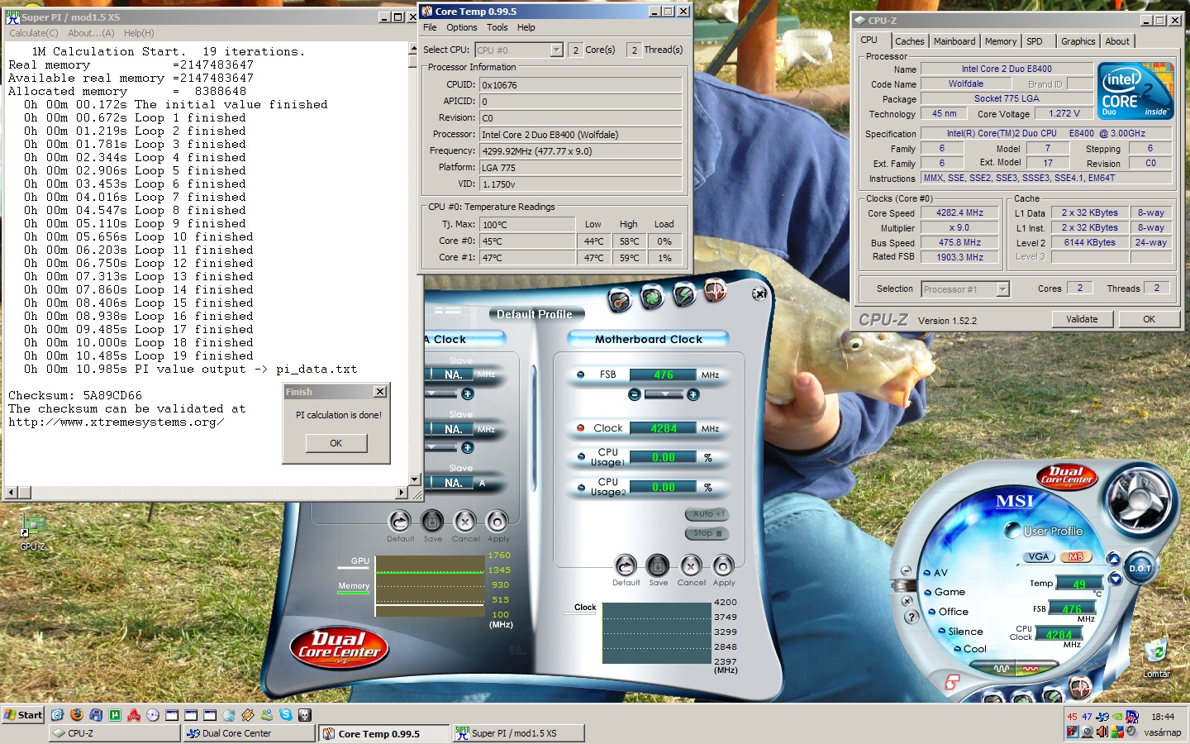Open Calculate(C) menu in Super PI
This screenshot has height=744, width=1190.
point(34,33)
